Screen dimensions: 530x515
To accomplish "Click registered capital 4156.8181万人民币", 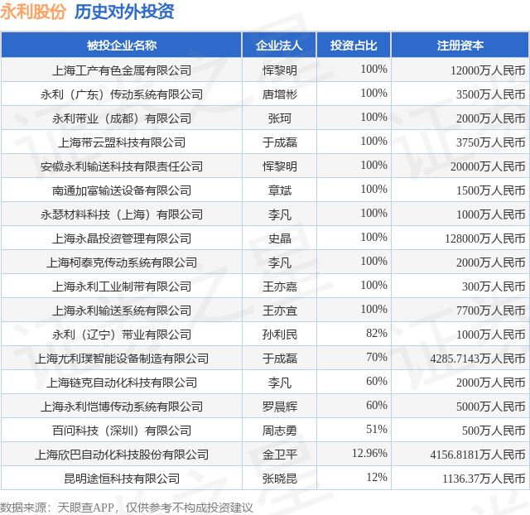I will click(478, 455).
